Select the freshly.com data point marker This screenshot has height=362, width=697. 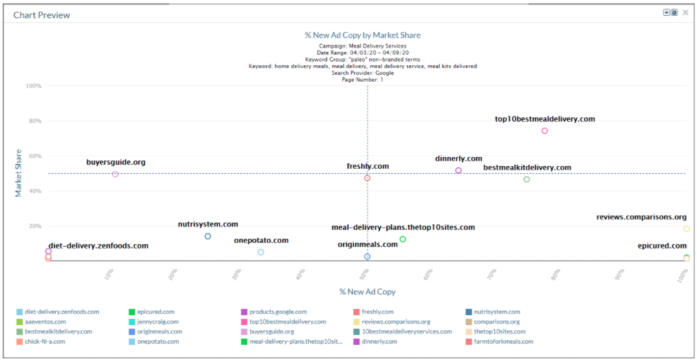click(367, 178)
